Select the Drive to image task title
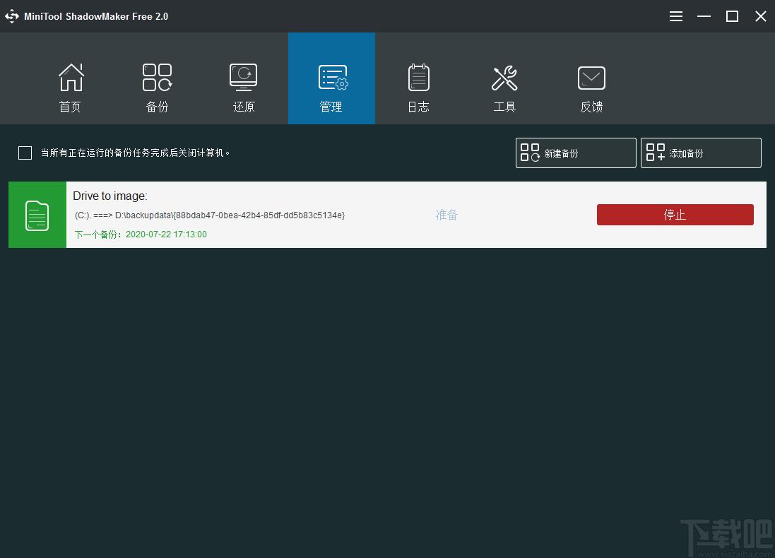The image size is (775, 558). (110, 196)
